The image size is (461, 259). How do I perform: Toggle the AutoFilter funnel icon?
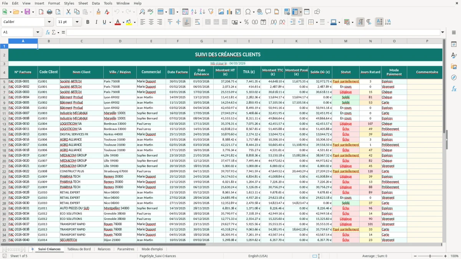point(211,12)
